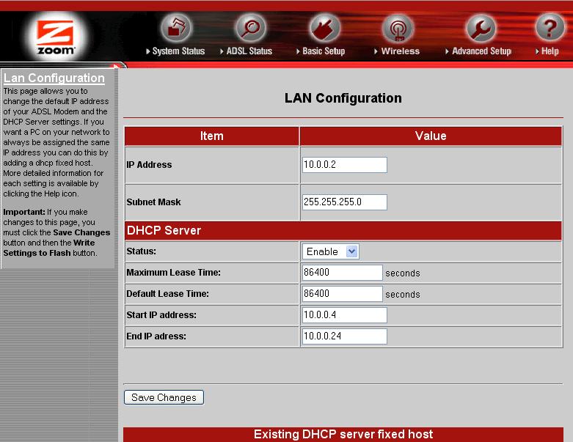573x442 pixels.
Task: Click the Value column header
Action: point(431,136)
